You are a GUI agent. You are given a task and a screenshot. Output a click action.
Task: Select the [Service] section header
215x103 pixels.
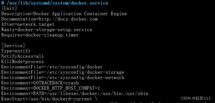point(13,46)
